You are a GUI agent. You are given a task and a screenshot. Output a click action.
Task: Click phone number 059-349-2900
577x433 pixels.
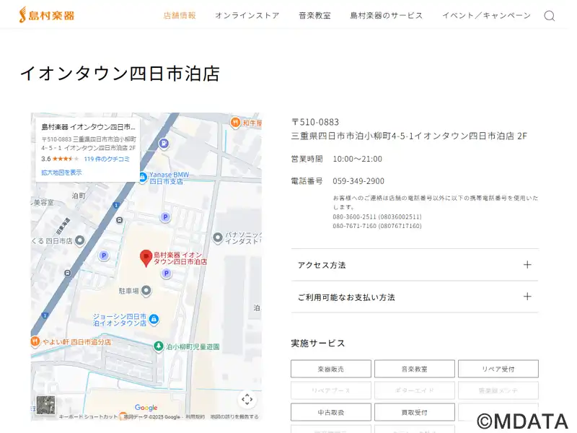point(358,181)
